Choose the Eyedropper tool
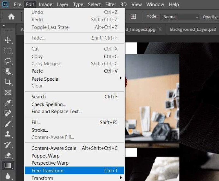 [x=8, y=103]
